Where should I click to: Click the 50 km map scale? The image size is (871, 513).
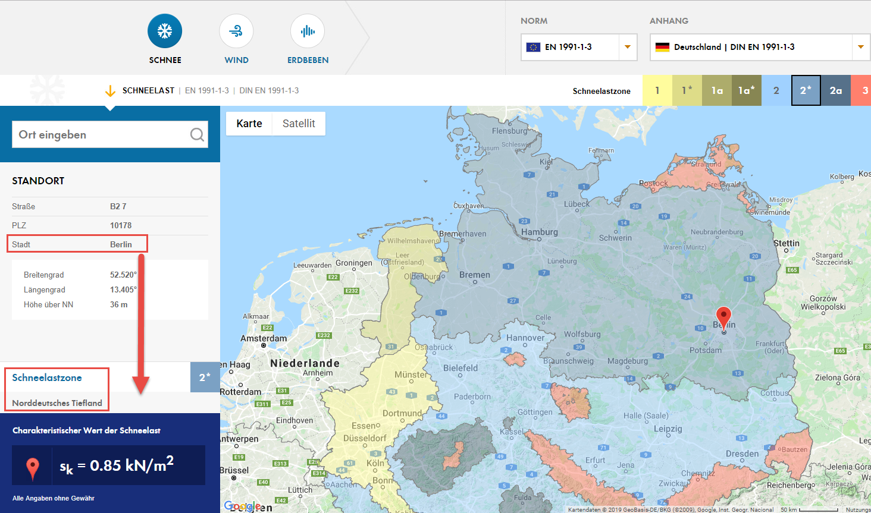[x=809, y=509]
